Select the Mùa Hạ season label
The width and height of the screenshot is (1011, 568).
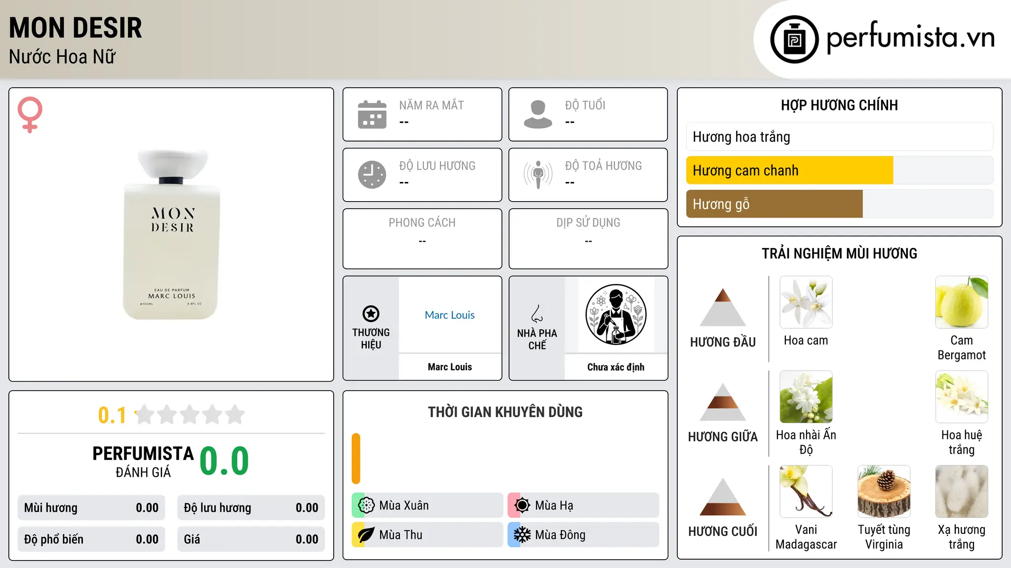coord(554,505)
